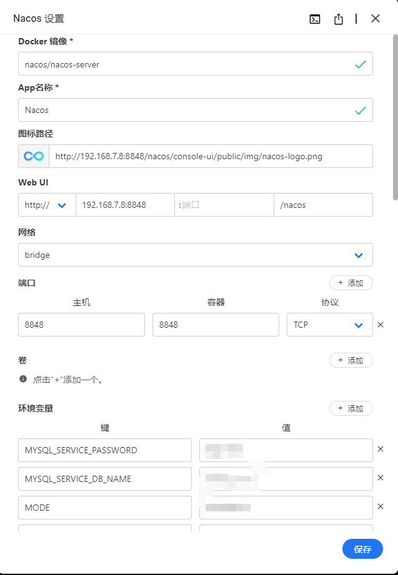Click the green checkmark in Docker image field
Viewport: 398px width, 575px height.
coord(361,64)
